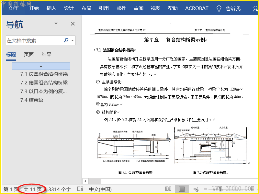Open the ACROBAT ribbon tab
Viewport: 259px width, 194px height.
point(197,8)
